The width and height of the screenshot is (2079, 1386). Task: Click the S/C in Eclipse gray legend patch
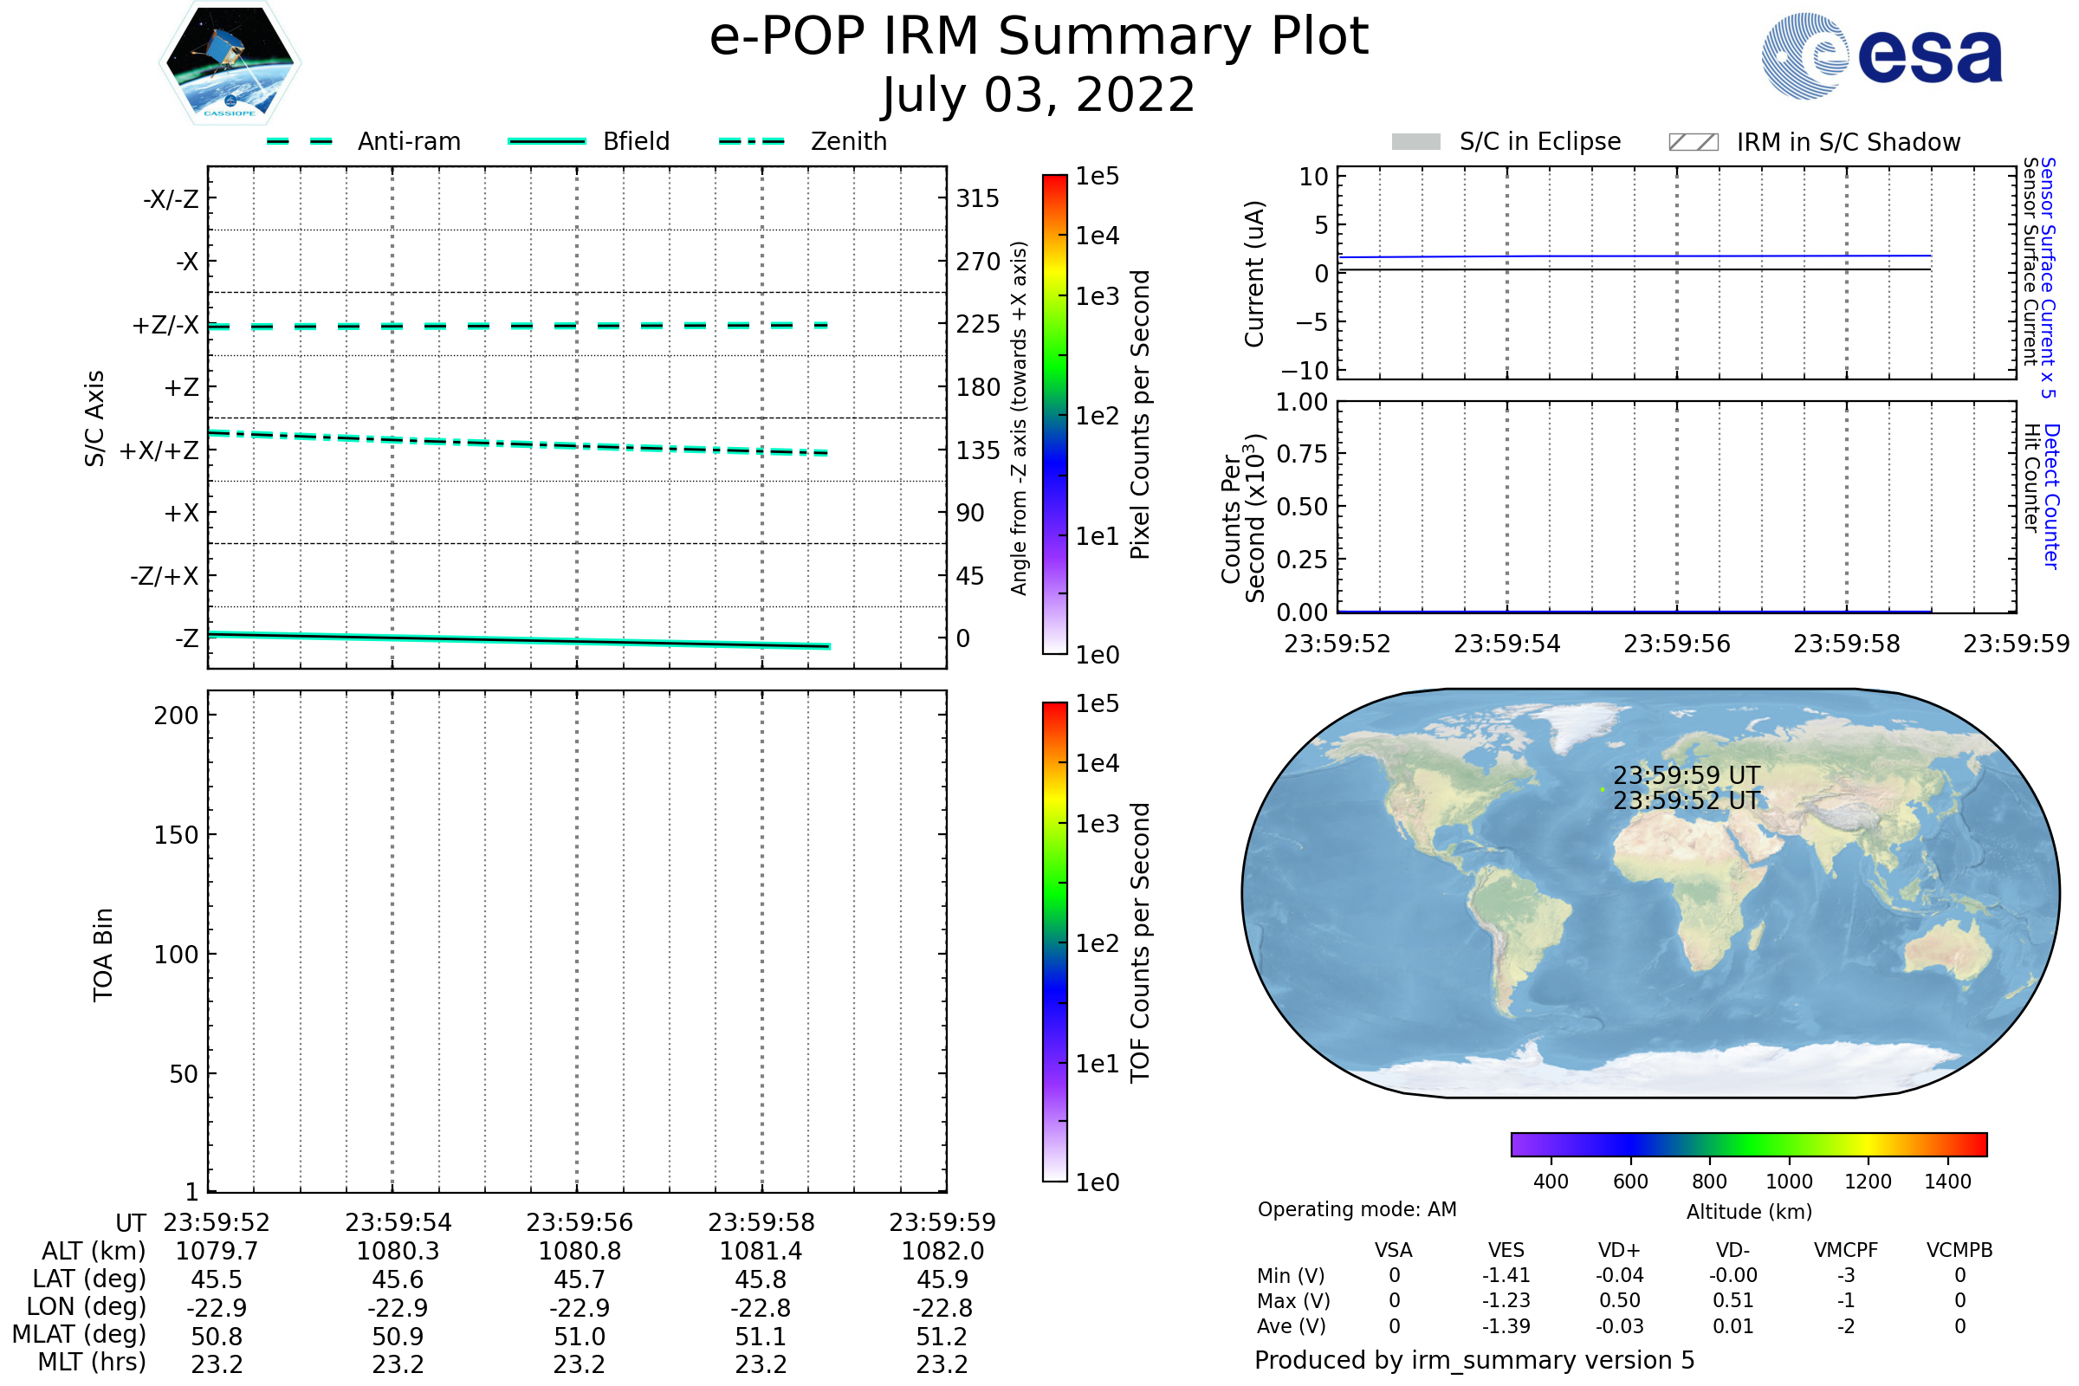[1415, 142]
